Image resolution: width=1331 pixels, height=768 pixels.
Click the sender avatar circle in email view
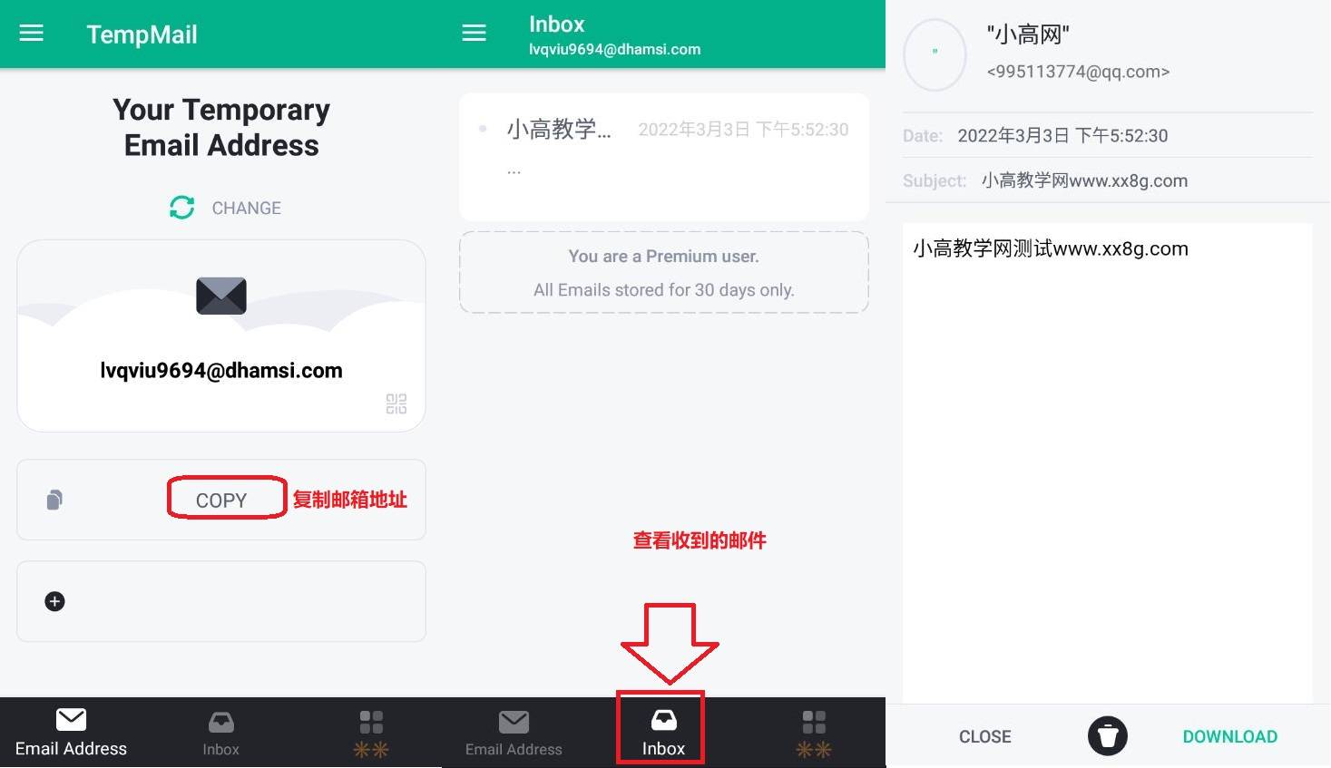coord(935,54)
